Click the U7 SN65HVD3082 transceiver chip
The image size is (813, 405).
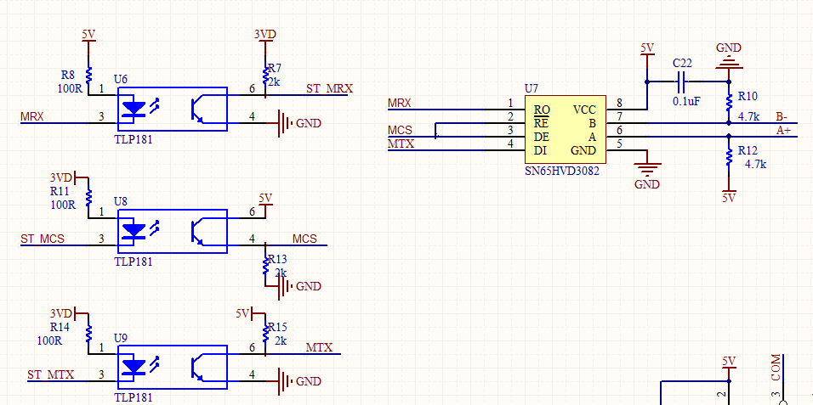(x=566, y=129)
